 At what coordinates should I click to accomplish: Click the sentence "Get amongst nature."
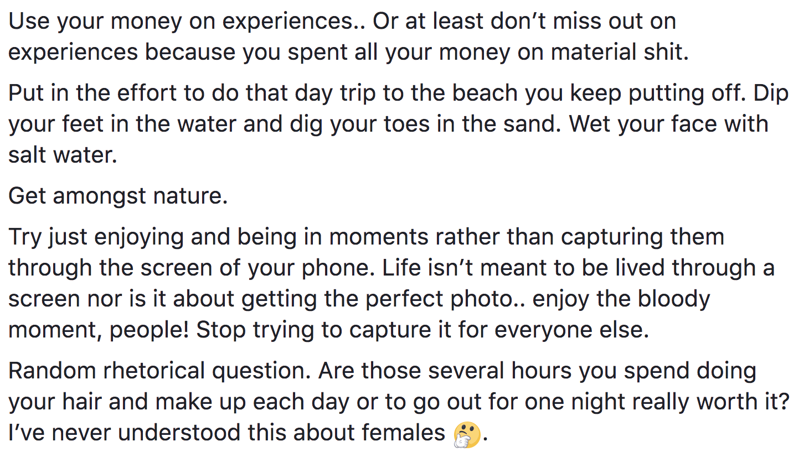click(x=118, y=196)
